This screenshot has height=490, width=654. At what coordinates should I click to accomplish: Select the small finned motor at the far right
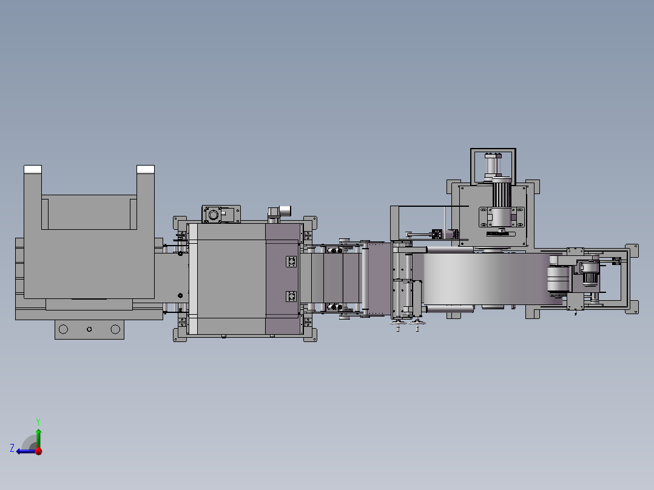[590, 274]
